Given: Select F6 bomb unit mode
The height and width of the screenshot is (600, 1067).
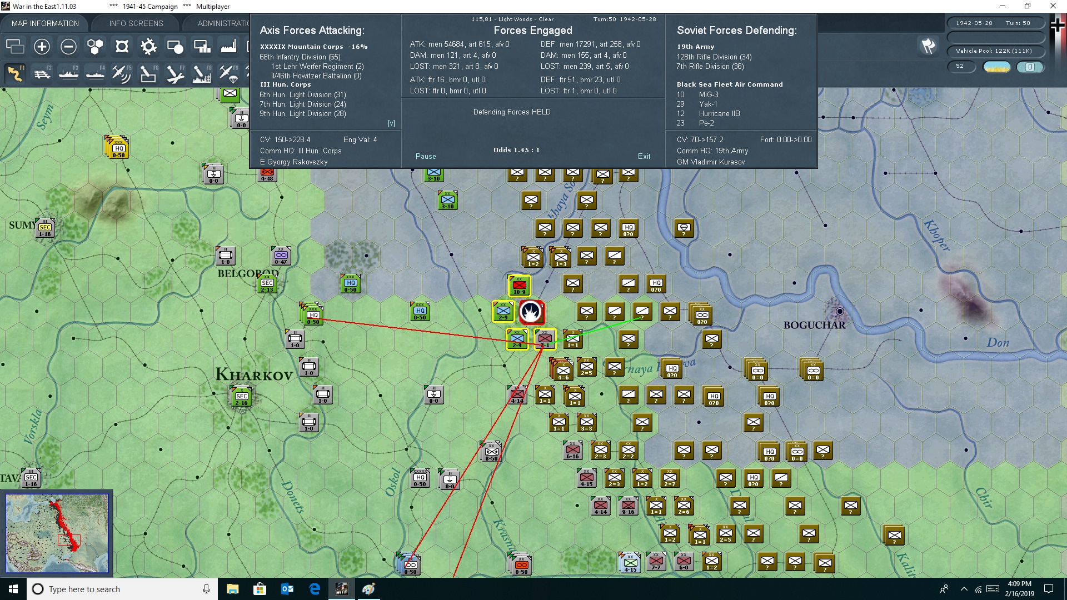Looking at the screenshot, I should [148, 73].
